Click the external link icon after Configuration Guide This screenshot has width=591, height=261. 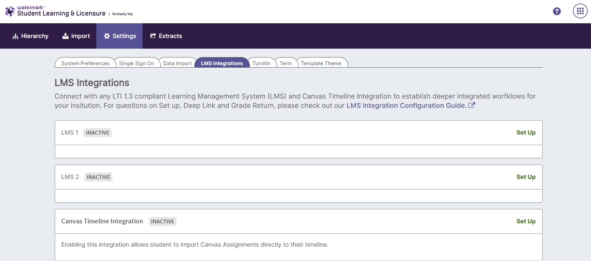tap(472, 105)
